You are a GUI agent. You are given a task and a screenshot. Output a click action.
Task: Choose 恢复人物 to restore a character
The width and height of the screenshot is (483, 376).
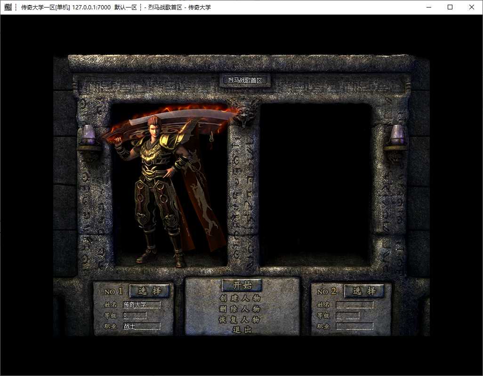tap(240, 320)
